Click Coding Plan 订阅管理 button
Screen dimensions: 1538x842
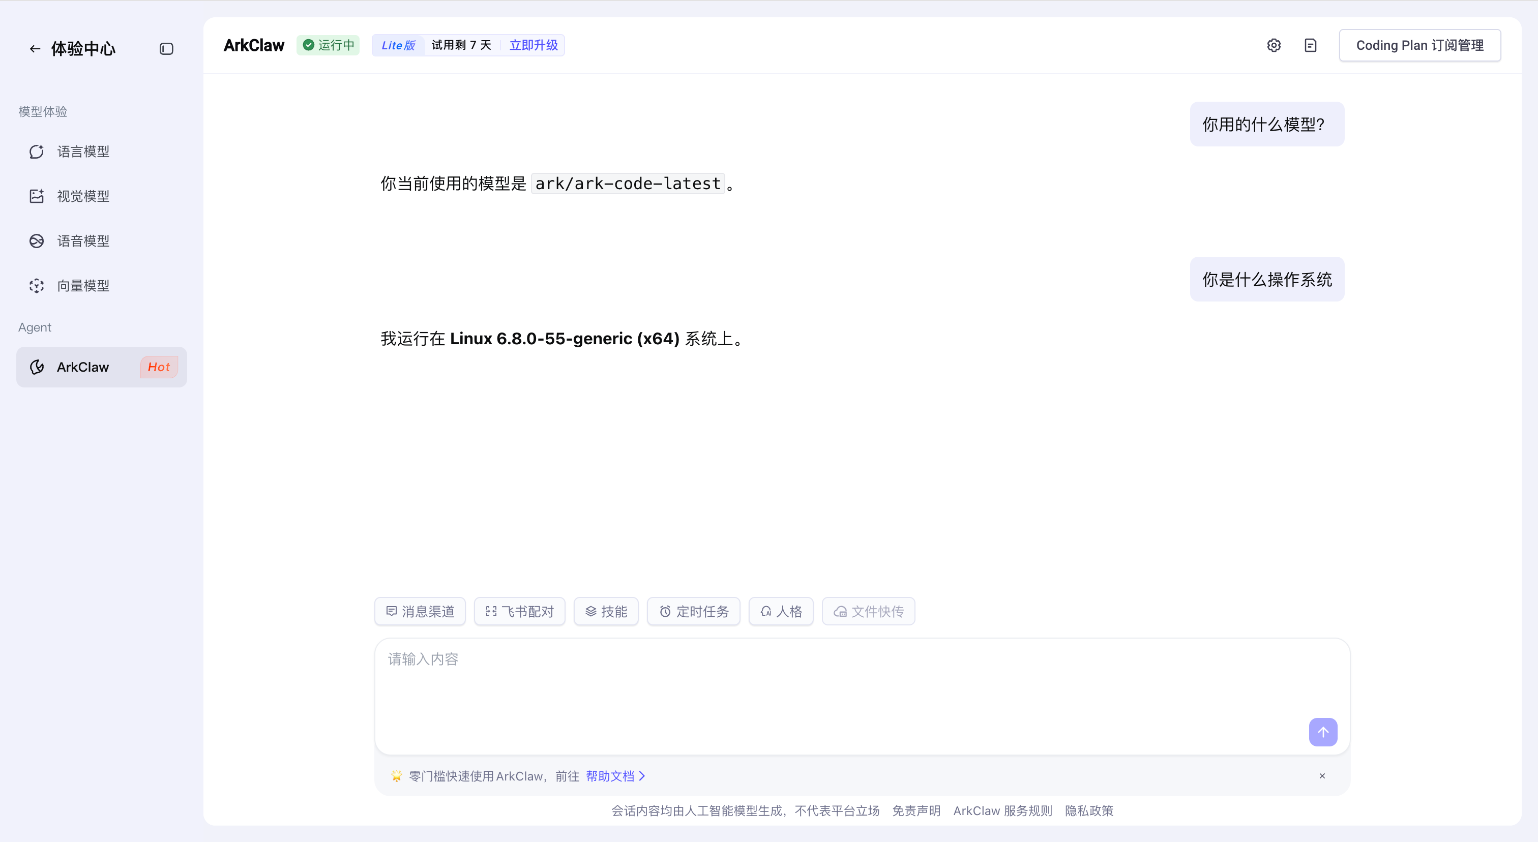point(1420,45)
